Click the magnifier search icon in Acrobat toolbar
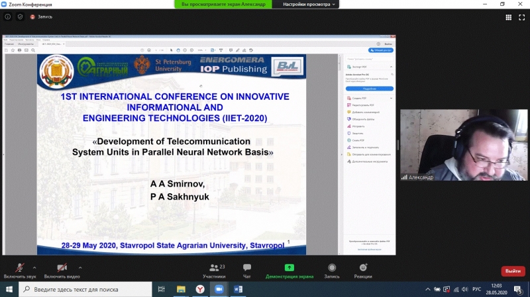 (x=33, y=50)
